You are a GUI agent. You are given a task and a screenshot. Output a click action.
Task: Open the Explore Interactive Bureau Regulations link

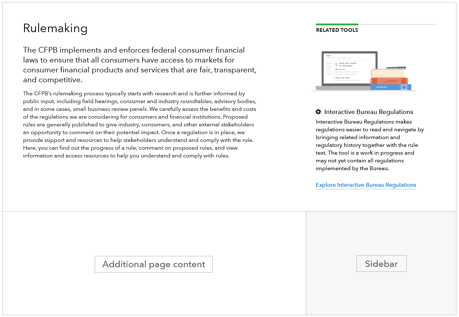pyautogui.click(x=366, y=185)
